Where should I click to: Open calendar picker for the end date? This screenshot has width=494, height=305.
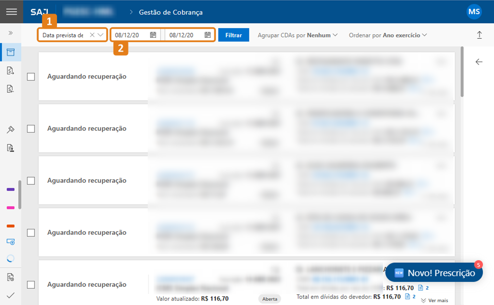(x=208, y=35)
